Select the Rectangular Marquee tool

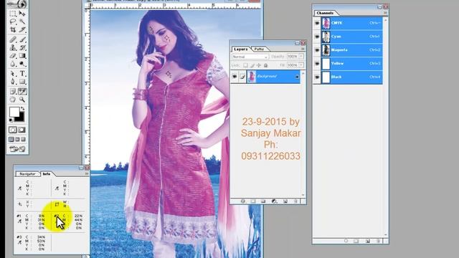13,14
